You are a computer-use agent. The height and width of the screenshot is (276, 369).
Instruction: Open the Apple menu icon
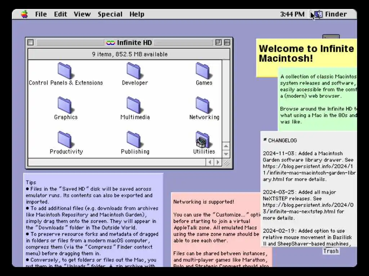click(25, 14)
